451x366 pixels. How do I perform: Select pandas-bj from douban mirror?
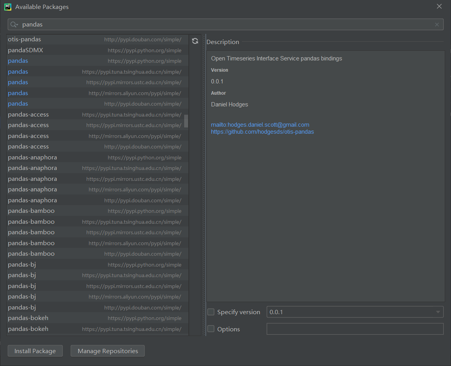click(98, 308)
